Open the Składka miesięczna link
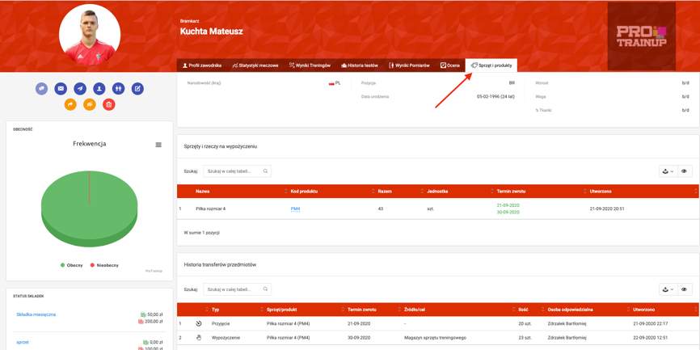 point(36,314)
